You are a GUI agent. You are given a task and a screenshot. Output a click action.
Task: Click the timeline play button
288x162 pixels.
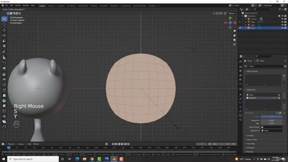pos(122,144)
